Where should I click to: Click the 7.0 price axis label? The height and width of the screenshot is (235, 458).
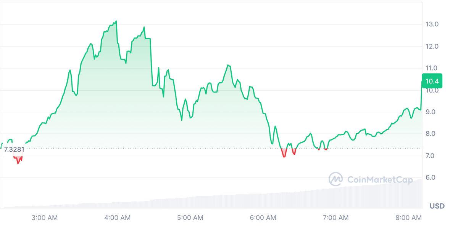point(432,156)
